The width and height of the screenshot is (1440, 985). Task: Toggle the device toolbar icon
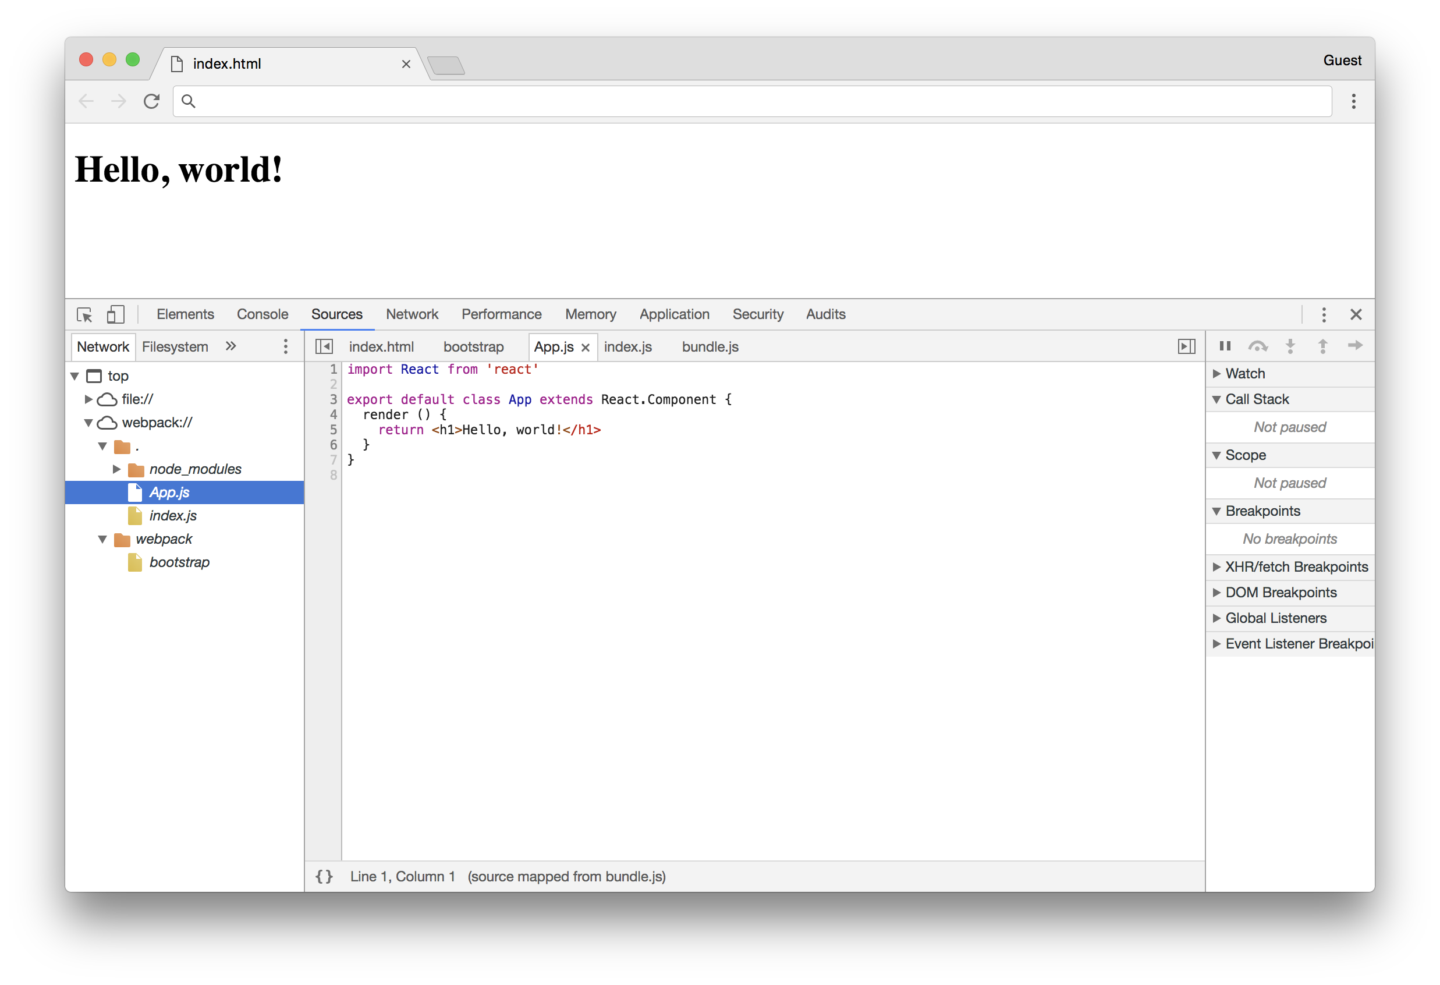(x=116, y=314)
